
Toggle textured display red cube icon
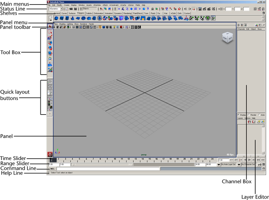click(121, 27)
